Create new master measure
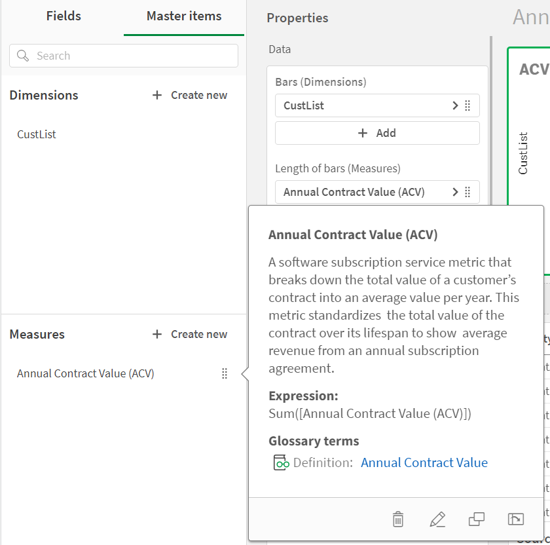 coord(190,334)
